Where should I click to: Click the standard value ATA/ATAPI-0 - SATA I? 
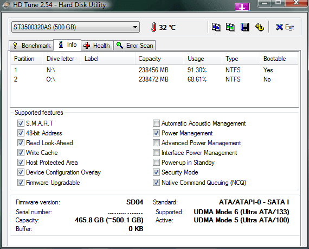pyautogui.click(x=254, y=202)
